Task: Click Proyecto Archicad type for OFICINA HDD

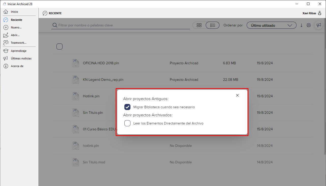Action: (x=184, y=63)
